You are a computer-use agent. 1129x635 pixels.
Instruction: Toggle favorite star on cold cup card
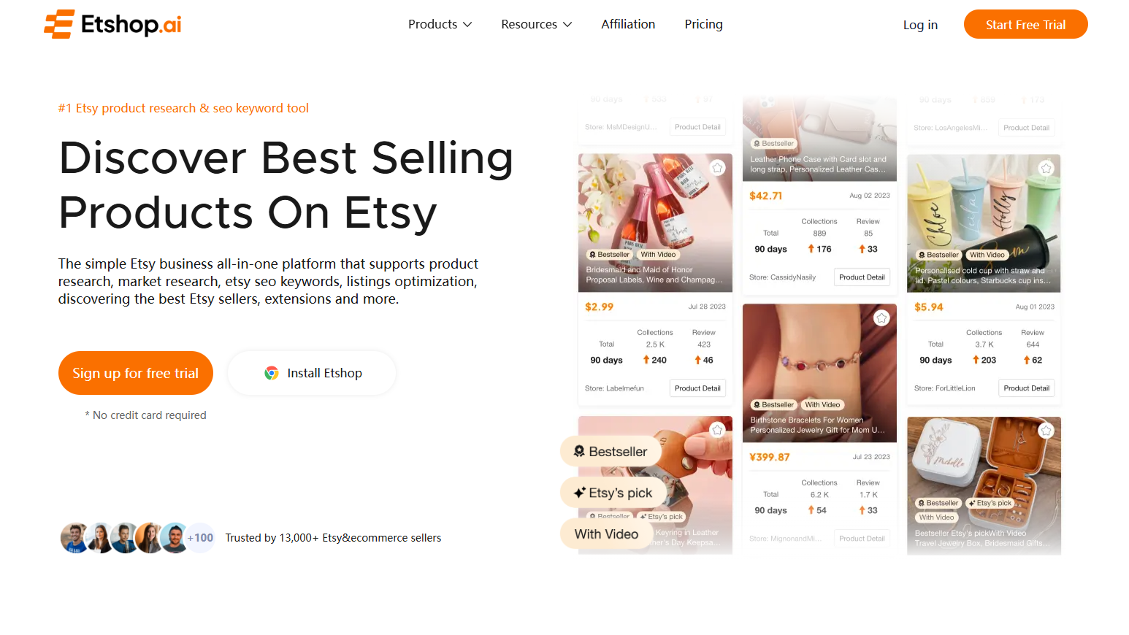[x=1046, y=169]
